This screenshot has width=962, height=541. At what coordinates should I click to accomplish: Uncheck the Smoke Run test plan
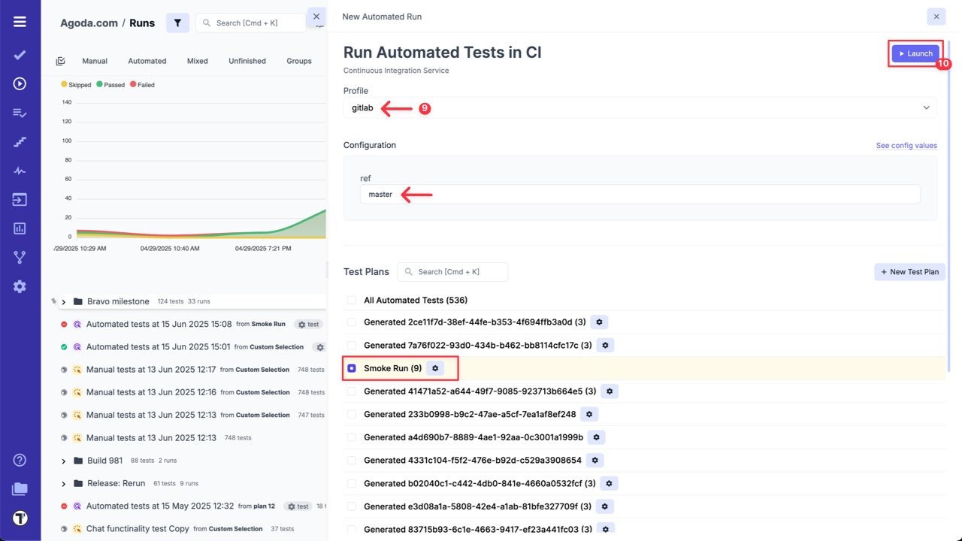coord(351,368)
